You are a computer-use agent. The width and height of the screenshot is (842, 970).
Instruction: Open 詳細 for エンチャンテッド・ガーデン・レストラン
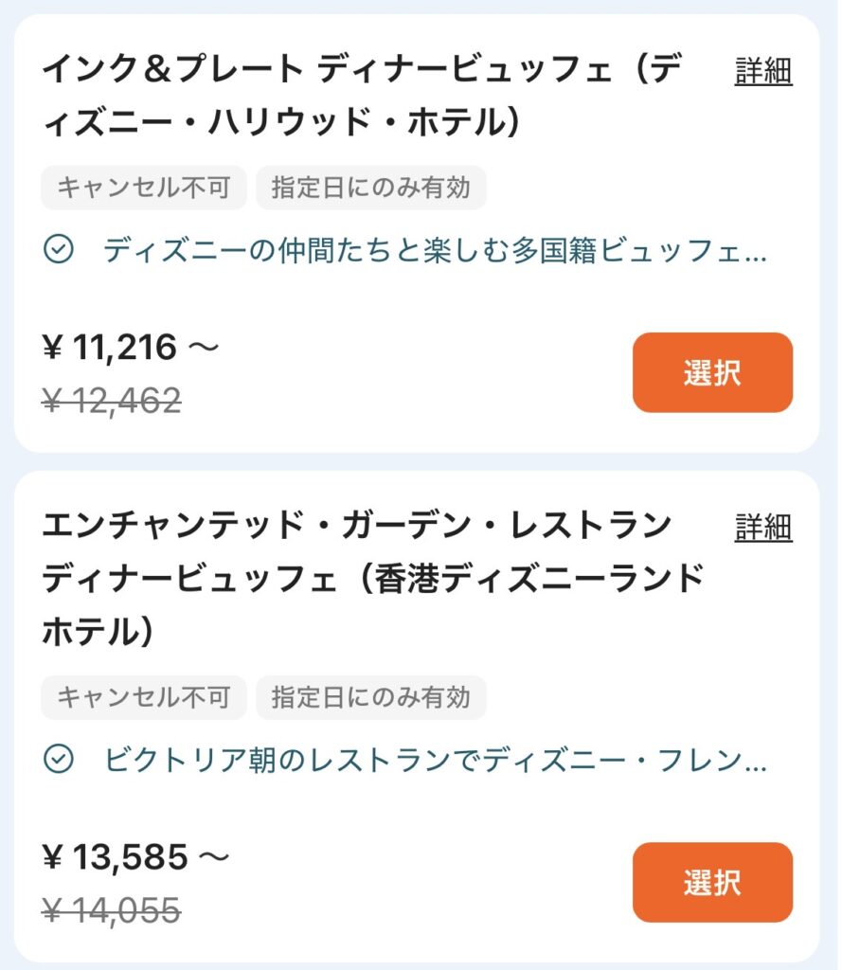click(763, 528)
